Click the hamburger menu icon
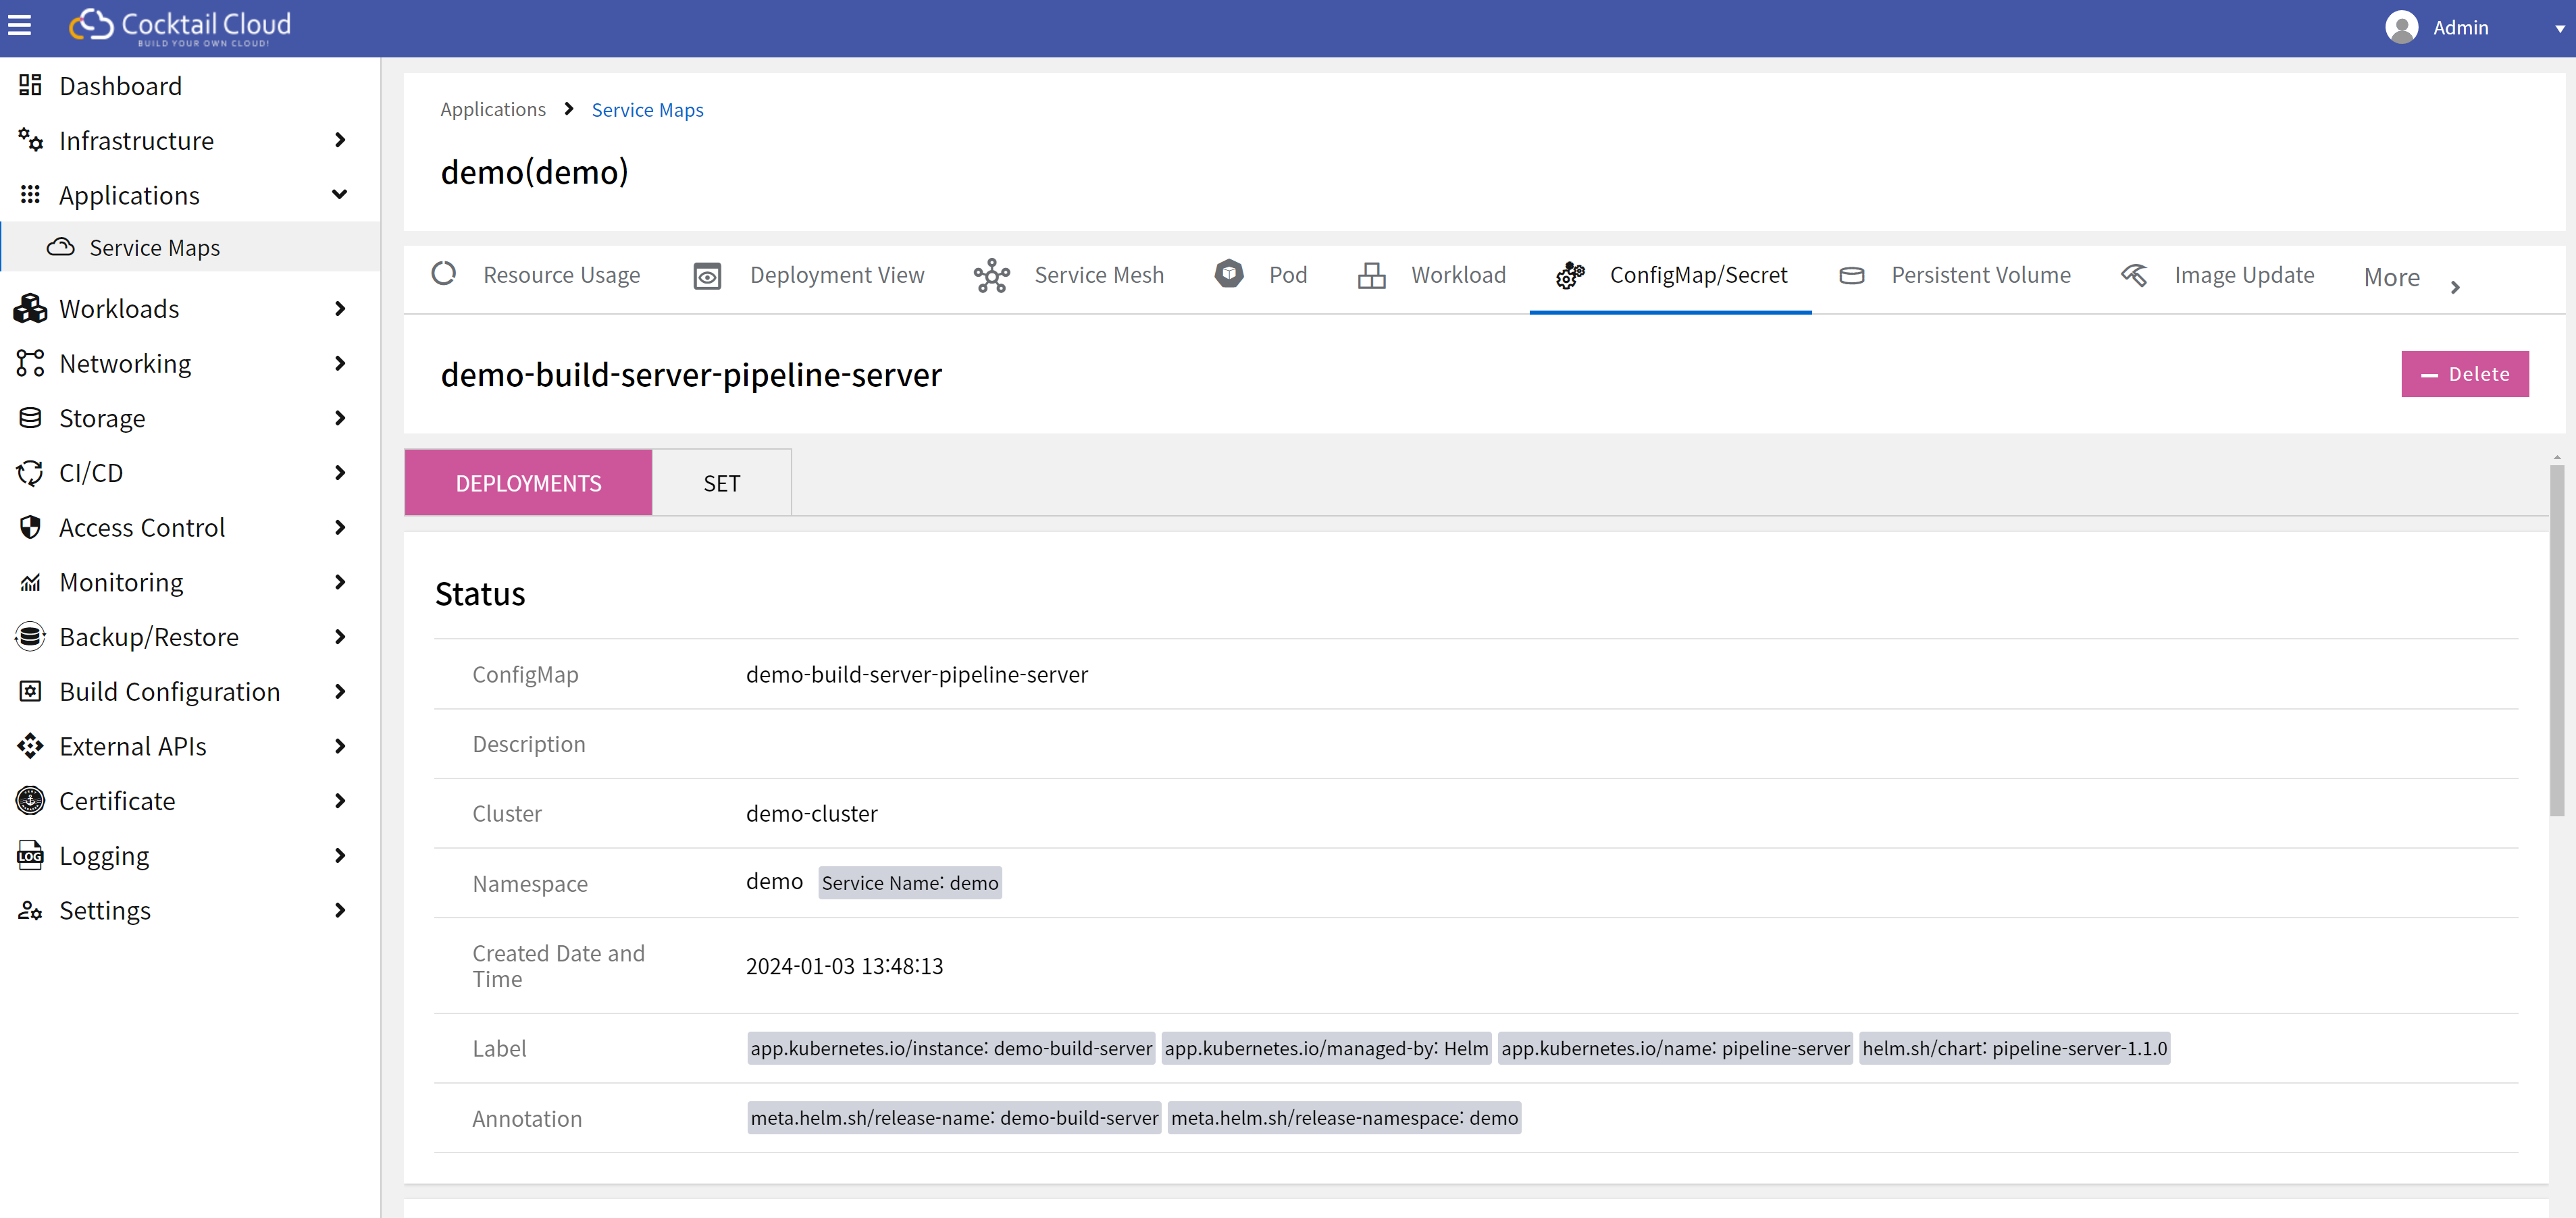2576x1218 pixels. pos(20,26)
